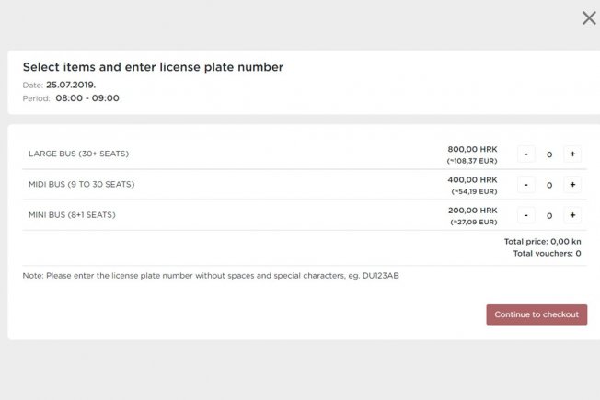Click the date 25.07.2019.

point(71,85)
